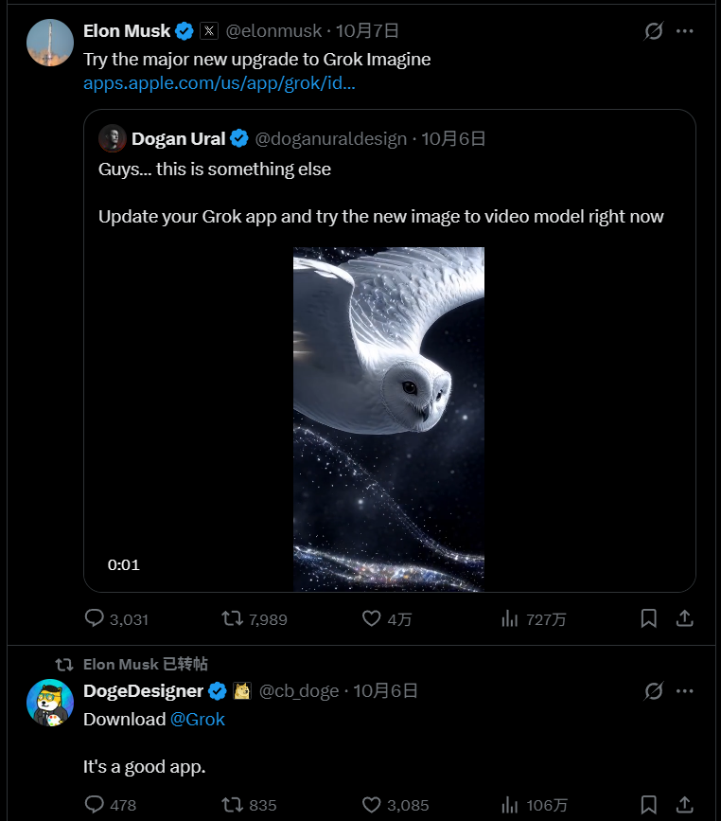
Task: Click the verified badge next to Dogan Ural
Action: [239, 138]
